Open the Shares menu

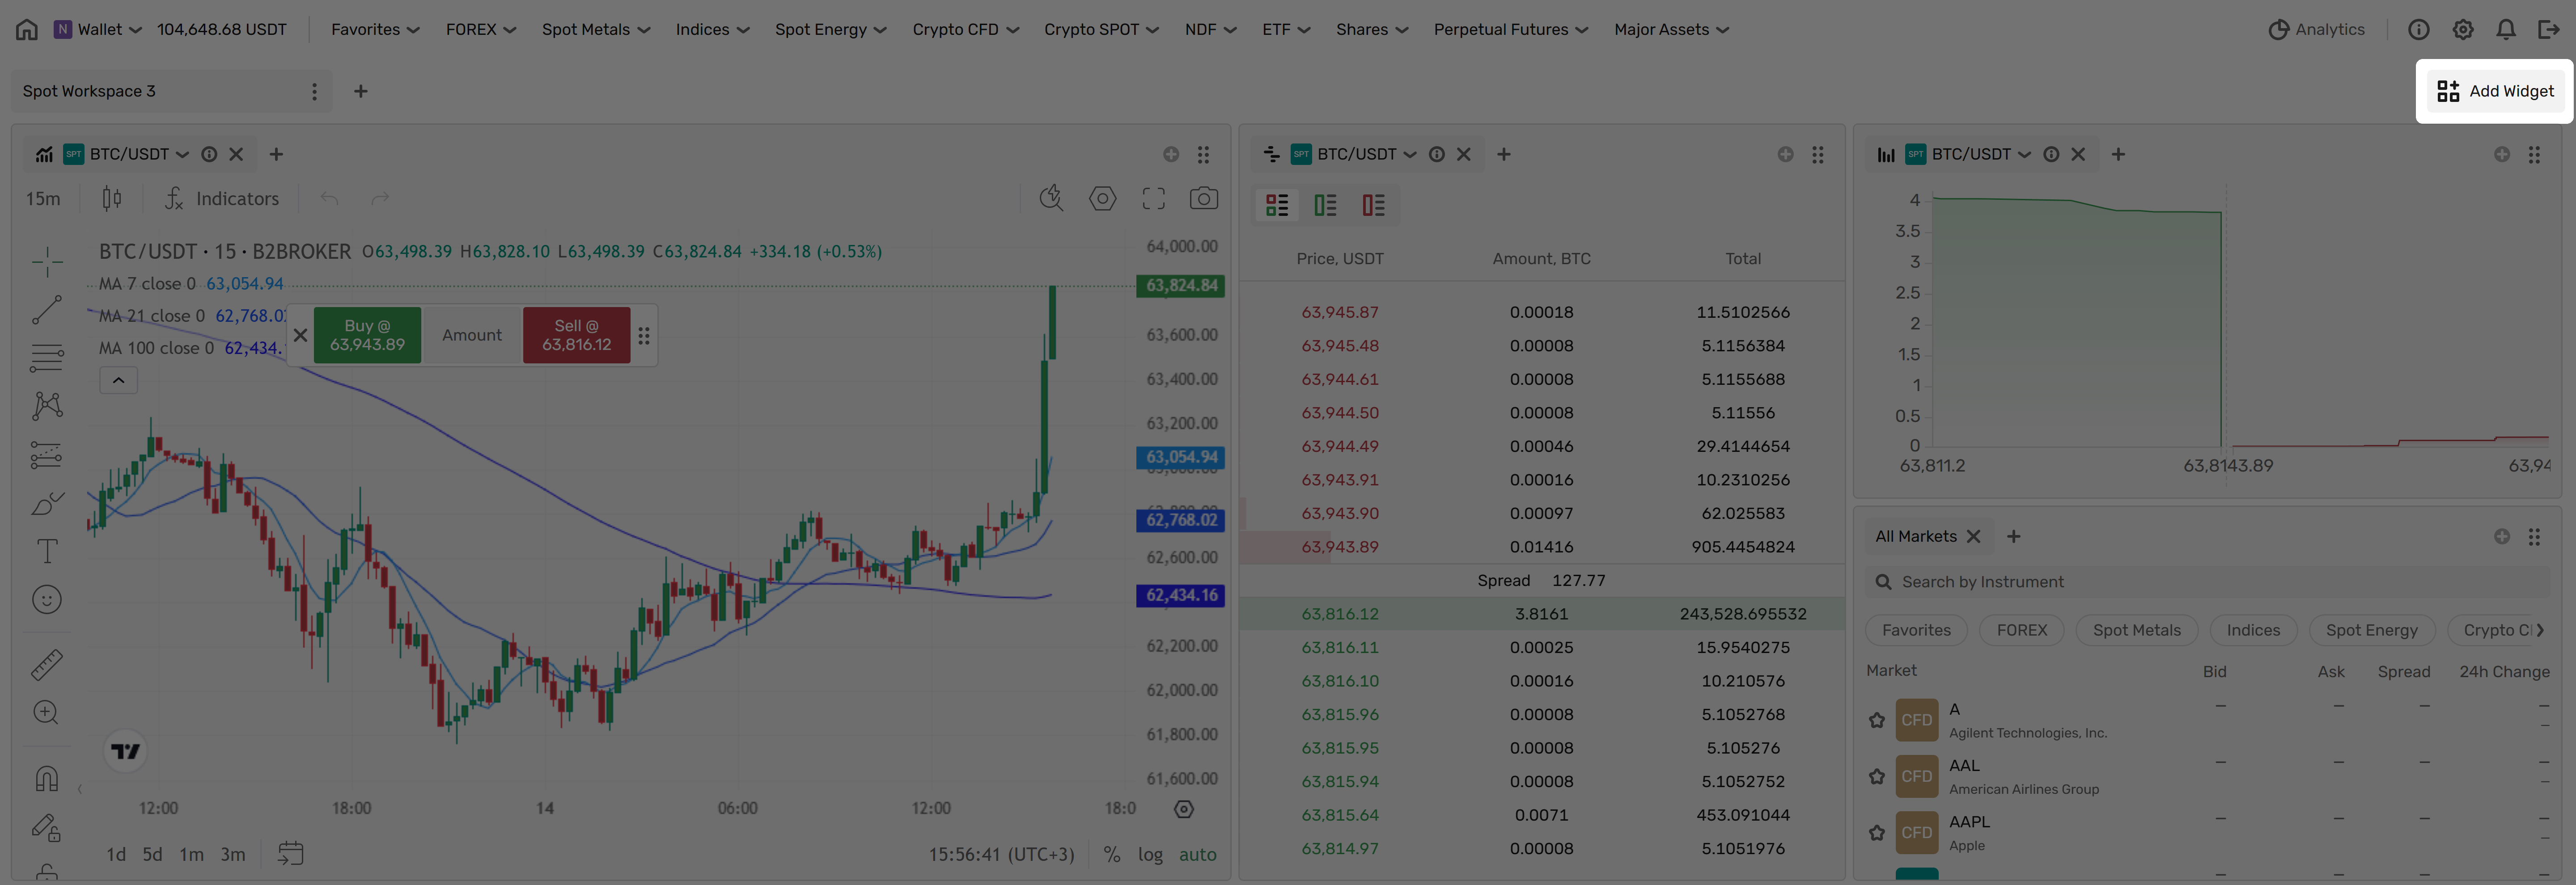1372,29
